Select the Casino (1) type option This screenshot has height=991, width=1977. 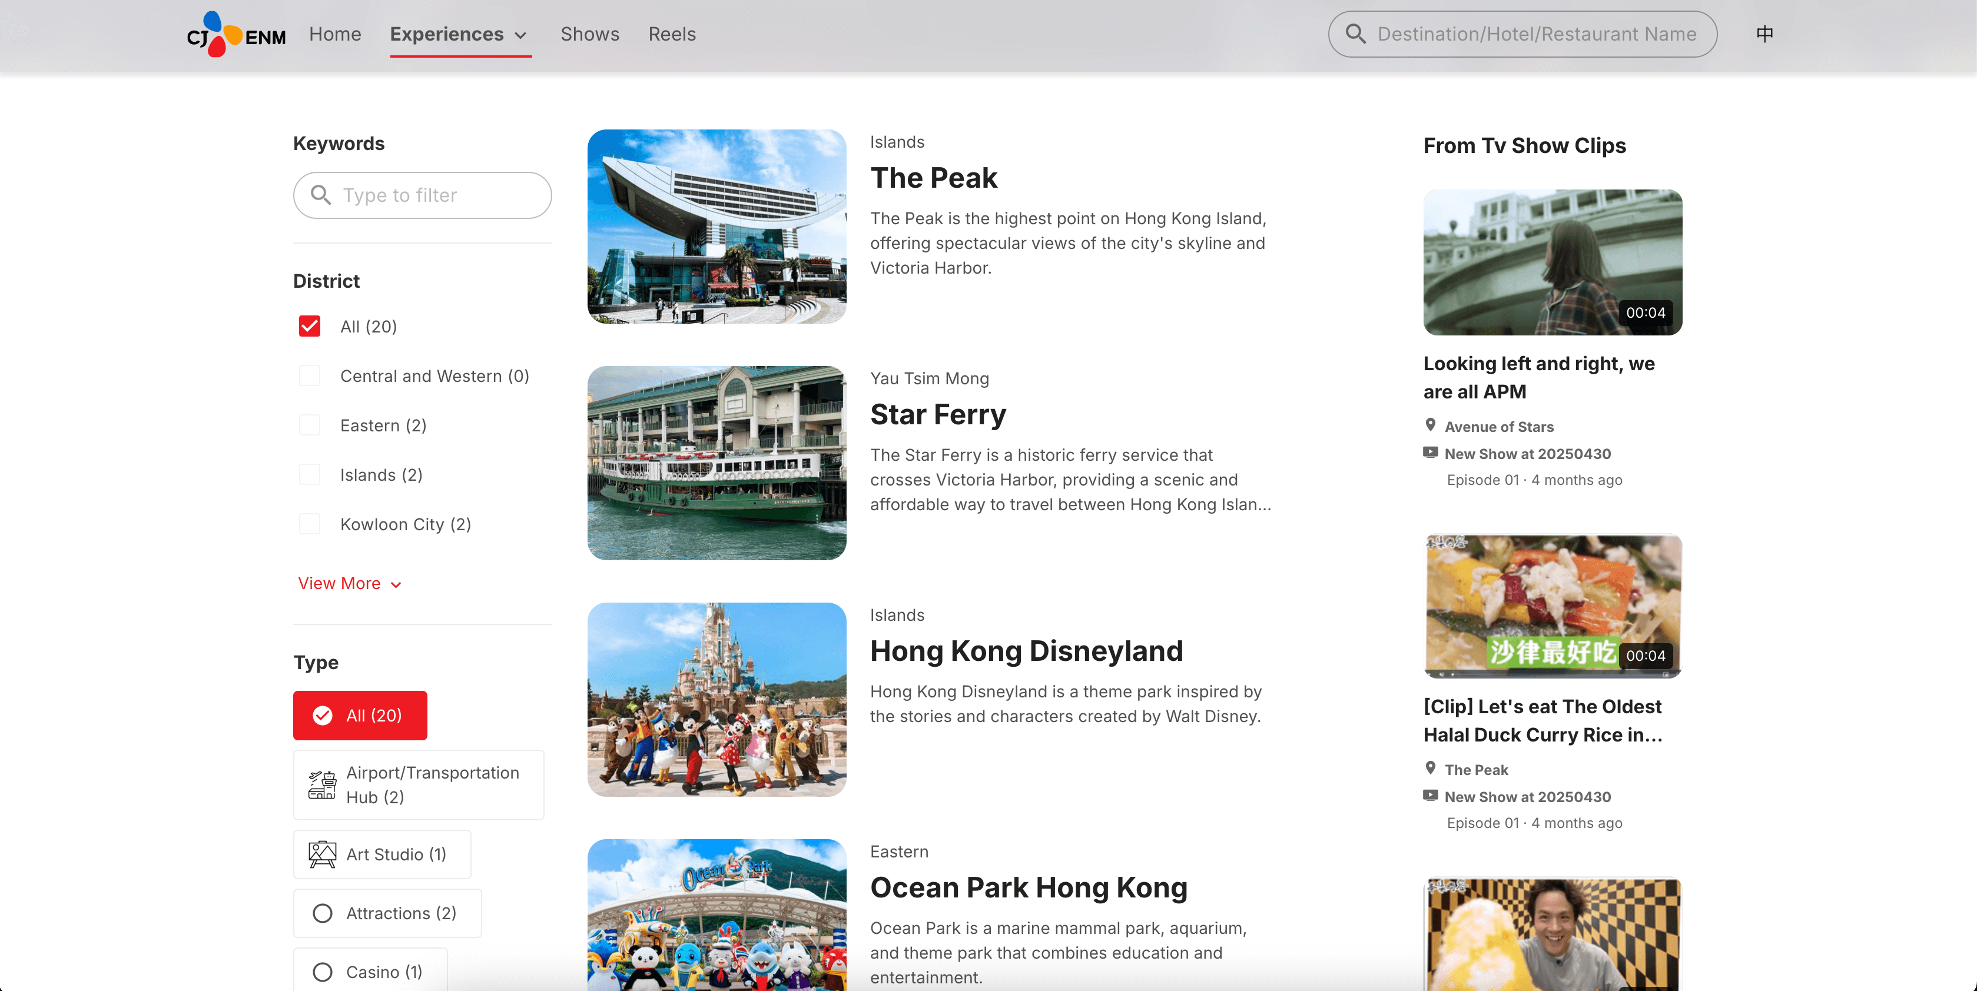click(x=323, y=971)
